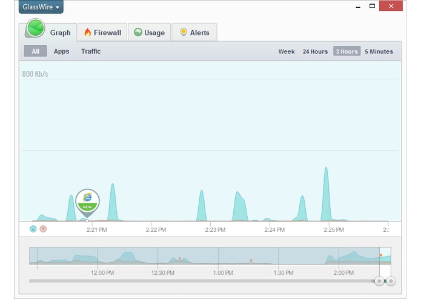Close the GlassWire window
The image size is (421, 299).
(x=391, y=6)
